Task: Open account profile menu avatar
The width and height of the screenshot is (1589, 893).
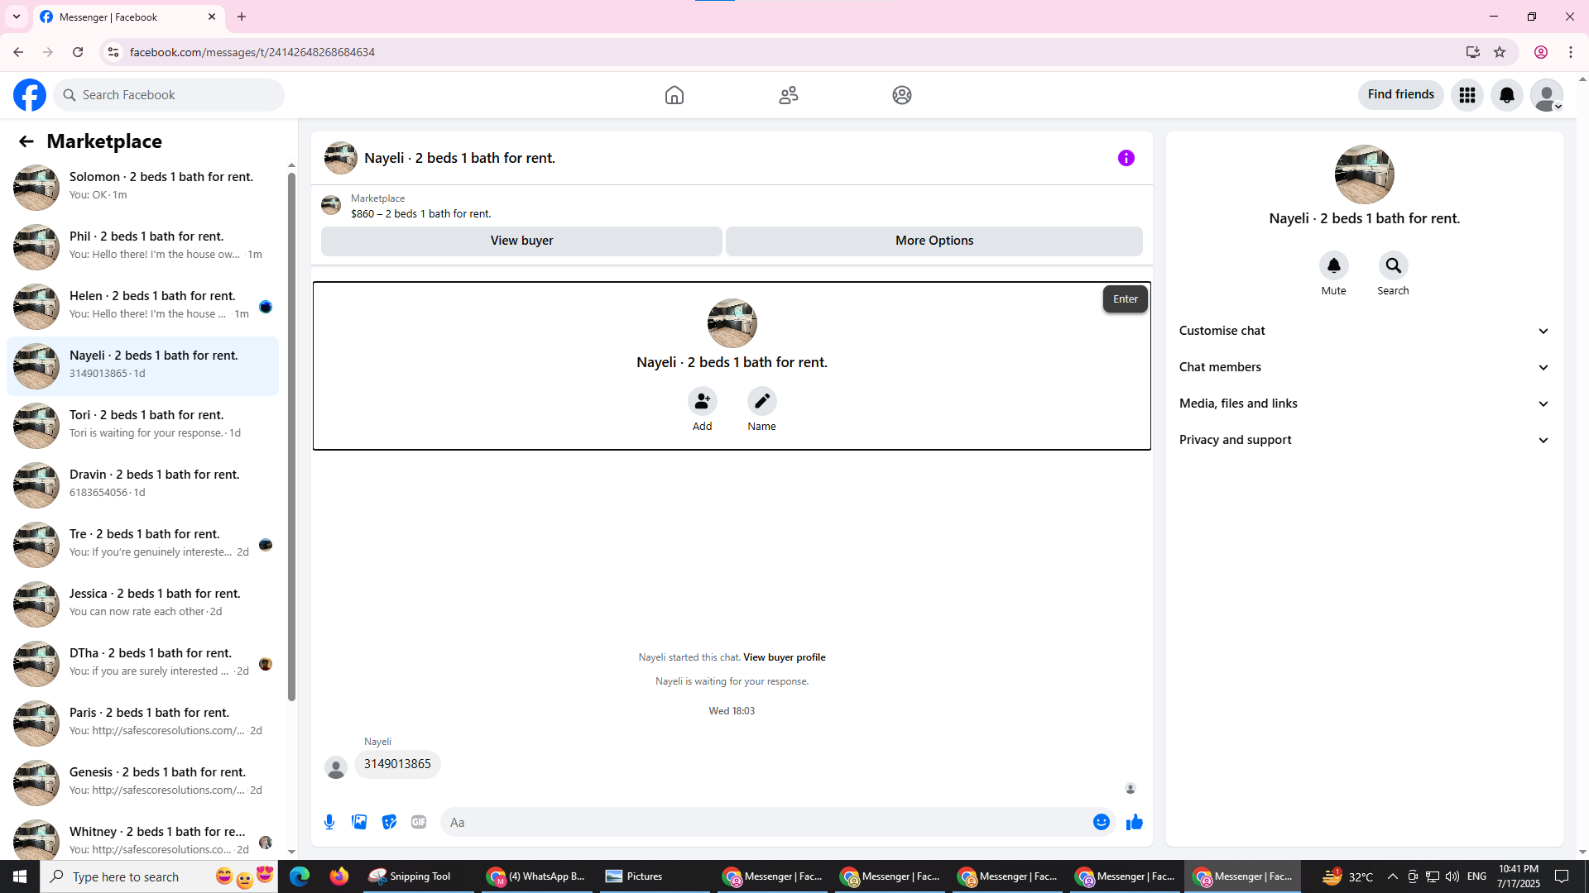Action: [1547, 95]
